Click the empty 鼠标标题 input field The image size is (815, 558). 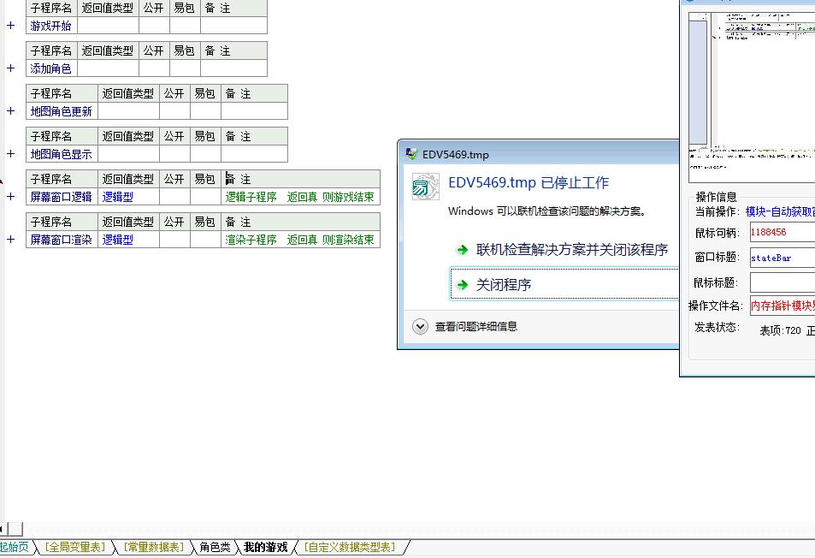(783, 282)
